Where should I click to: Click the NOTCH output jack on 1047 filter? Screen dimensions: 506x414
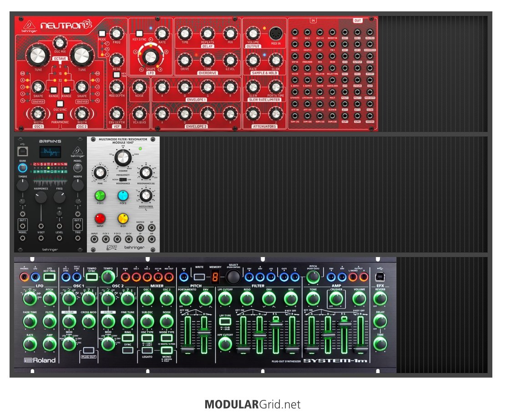tap(140, 227)
